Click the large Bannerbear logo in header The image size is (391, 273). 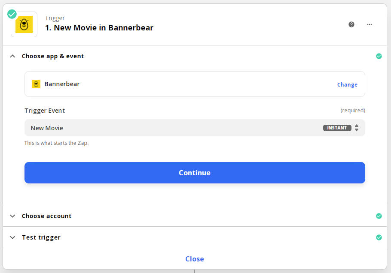(x=24, y=25)
